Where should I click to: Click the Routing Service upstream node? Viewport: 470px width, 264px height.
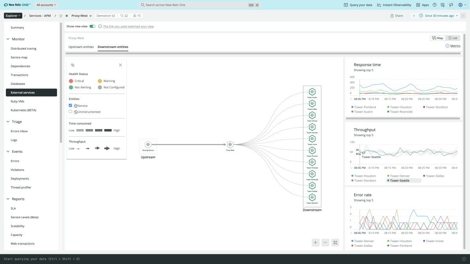(148, 144)
